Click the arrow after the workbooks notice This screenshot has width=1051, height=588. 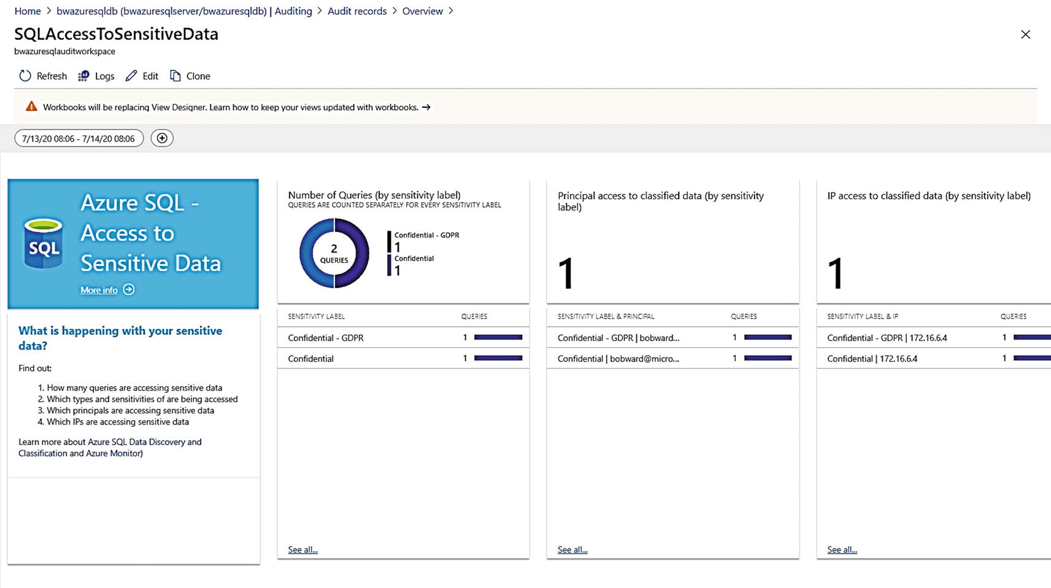pos(426,107)
